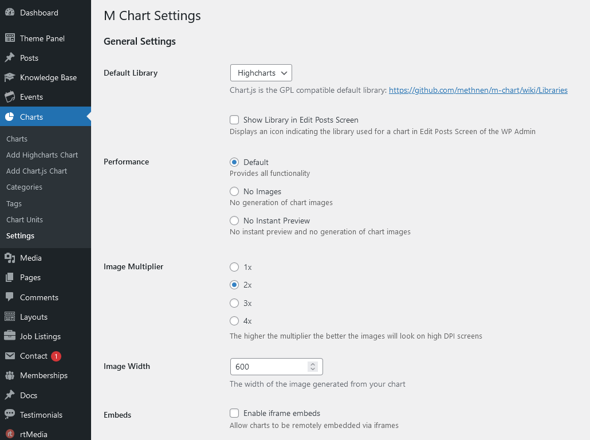Click the Charts pie icon

click(10, 117)
